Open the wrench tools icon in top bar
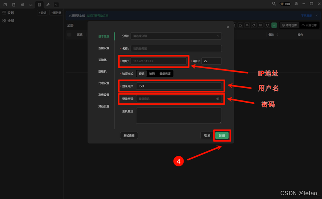Image resolution: width=322 pixels, height=199 pixels. click(48, 4)
